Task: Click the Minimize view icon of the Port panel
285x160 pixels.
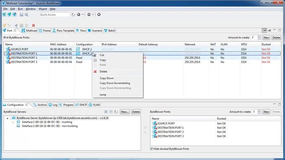Action: pos(275,30)
